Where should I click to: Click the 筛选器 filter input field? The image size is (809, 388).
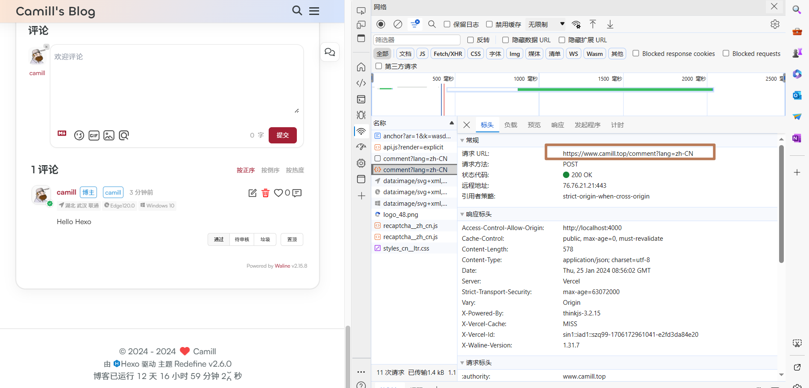[416, 40]
